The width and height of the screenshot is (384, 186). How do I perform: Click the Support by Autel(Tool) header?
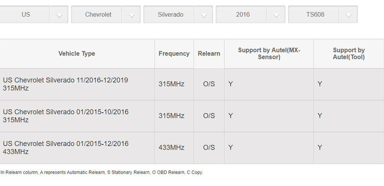pyautogui.click(x=349, y=54)
